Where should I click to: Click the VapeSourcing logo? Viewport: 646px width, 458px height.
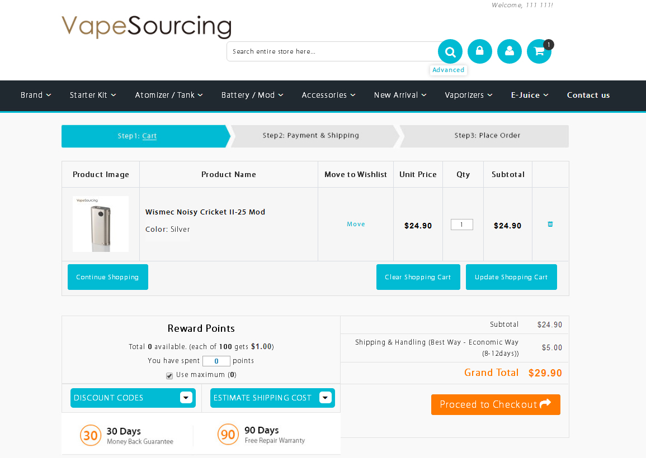tap(146, 27)
